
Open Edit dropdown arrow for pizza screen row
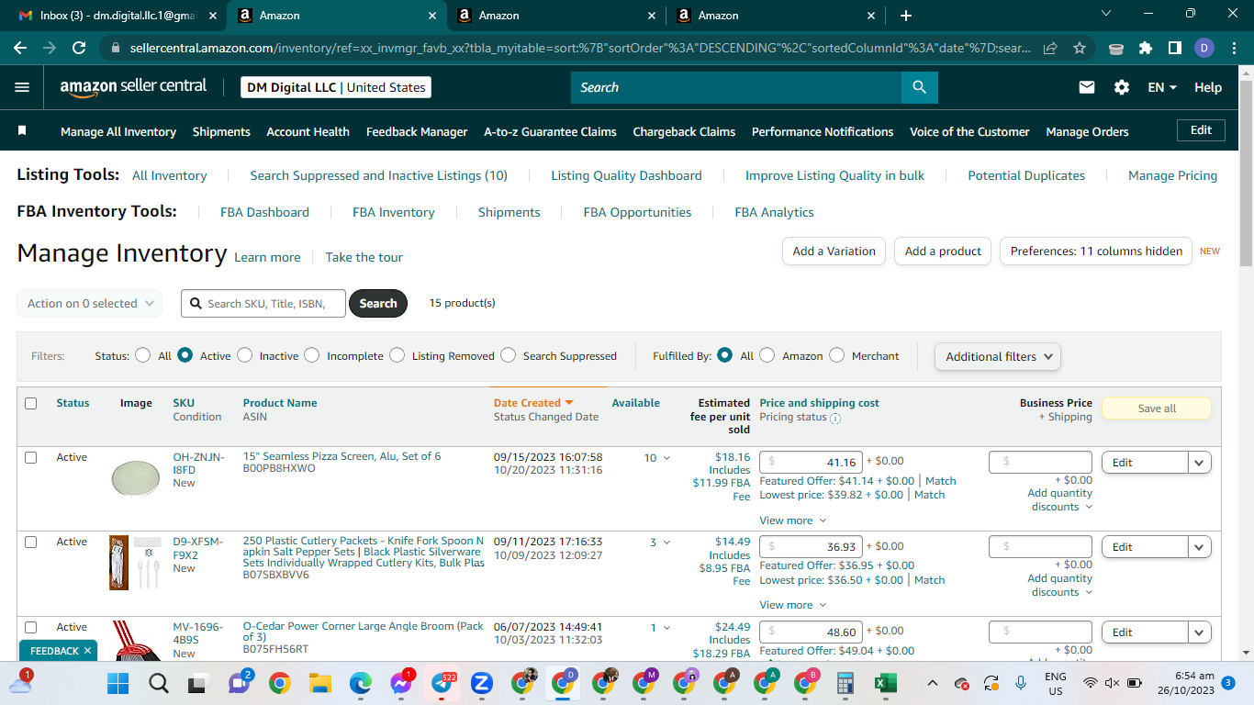[1200, 463]
